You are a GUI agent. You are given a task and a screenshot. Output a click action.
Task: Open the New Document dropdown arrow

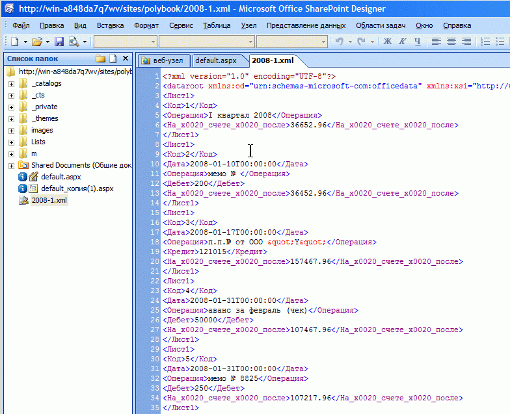25,42
